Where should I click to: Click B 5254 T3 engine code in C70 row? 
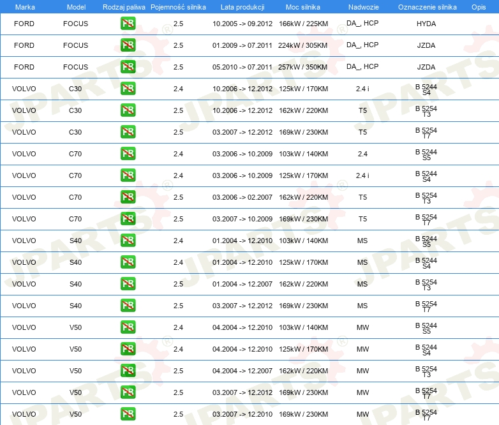(x=426, y=198)
